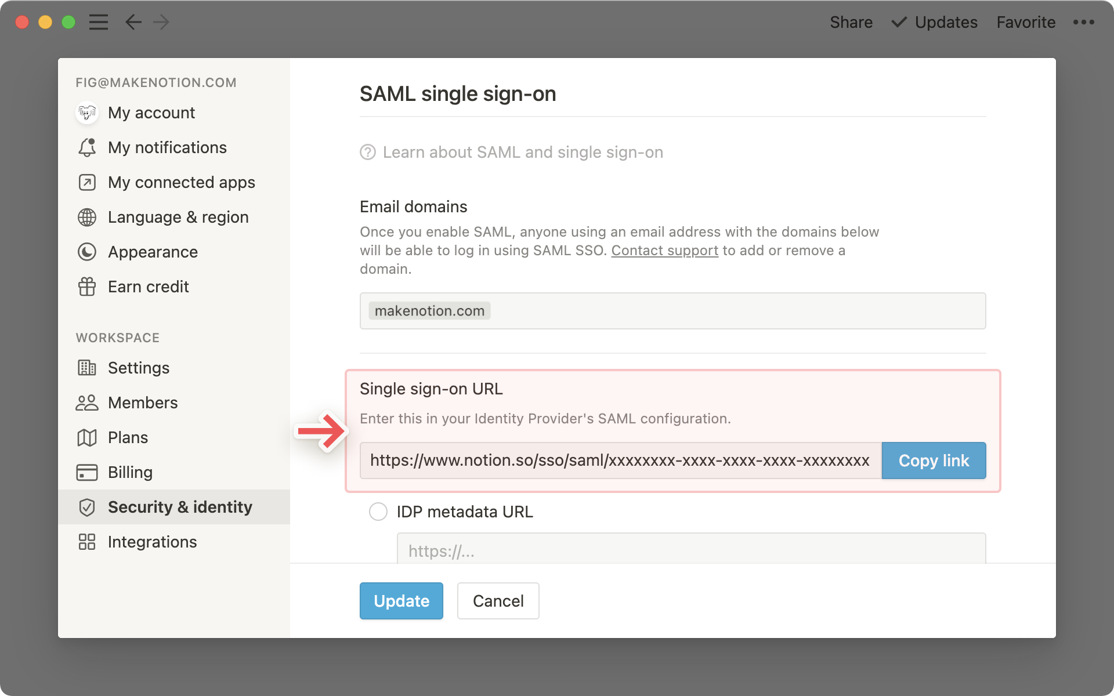Image resolution: width=1114 pixels, height=696 pixels.
Task: Click the question mark help icon
Action: [368, 152]
